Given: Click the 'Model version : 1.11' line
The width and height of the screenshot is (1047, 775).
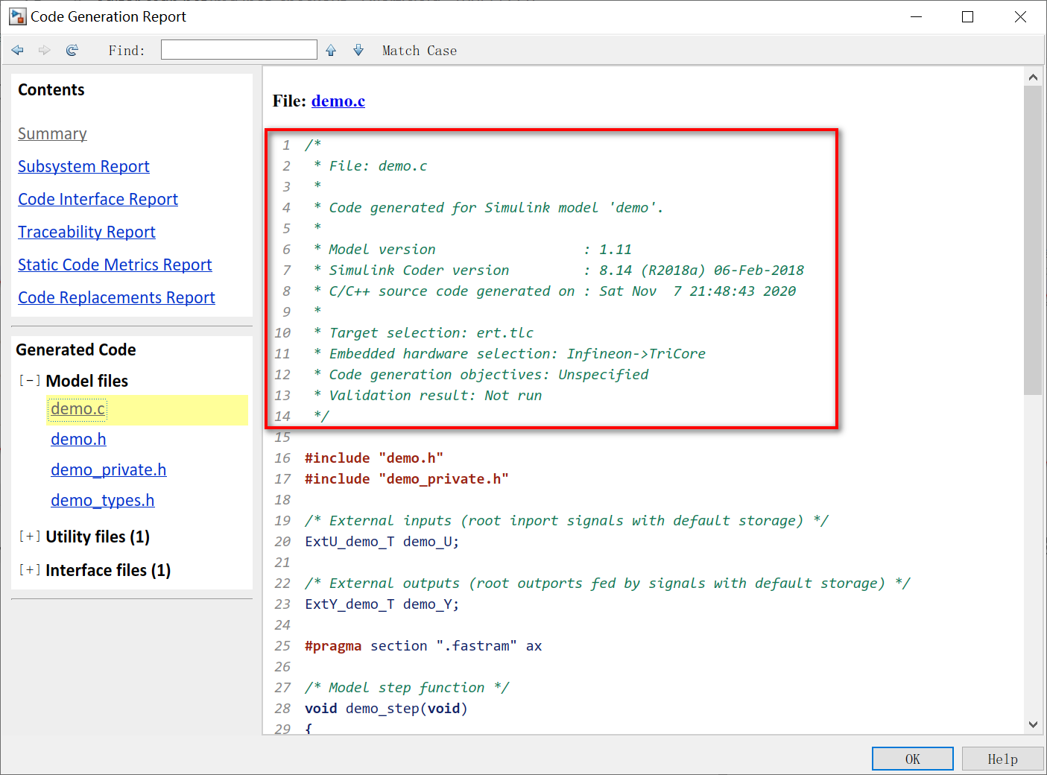Looking at the screenshot, I should (x=472, y=249).
